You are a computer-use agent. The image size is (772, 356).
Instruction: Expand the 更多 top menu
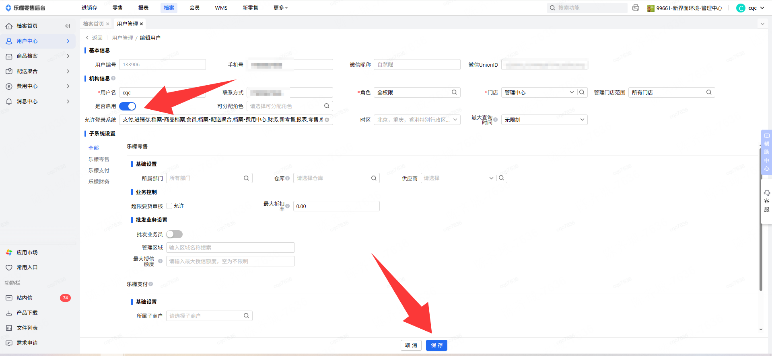[280, 8]
